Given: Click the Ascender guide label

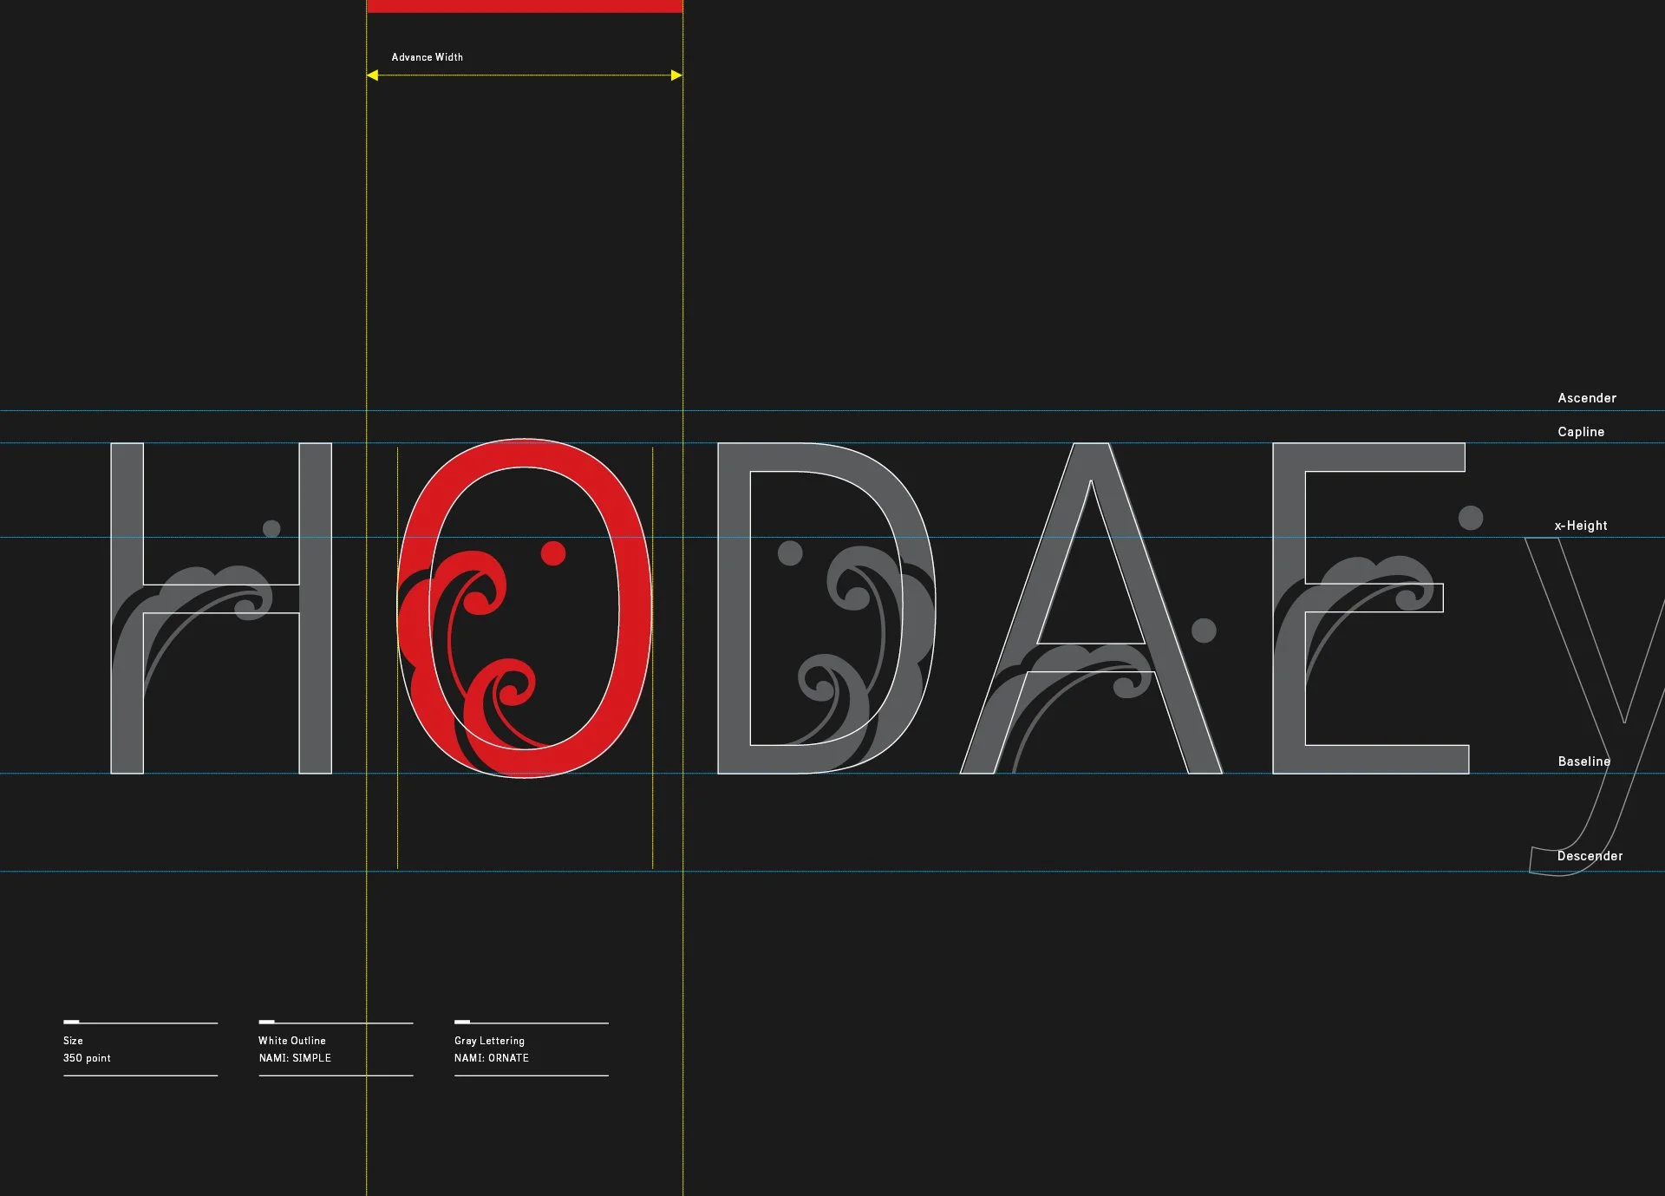Looking at the screenshot, I should [1586, 398].
